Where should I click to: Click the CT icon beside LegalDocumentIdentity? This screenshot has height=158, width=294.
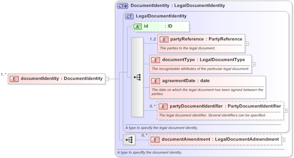pyautogui.click(x=129, y=17)
